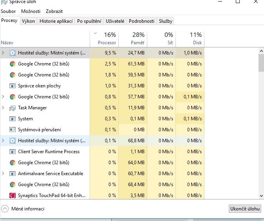264x221 pixels.
Task: Click the System process icon
Action: tap(13, 119)
